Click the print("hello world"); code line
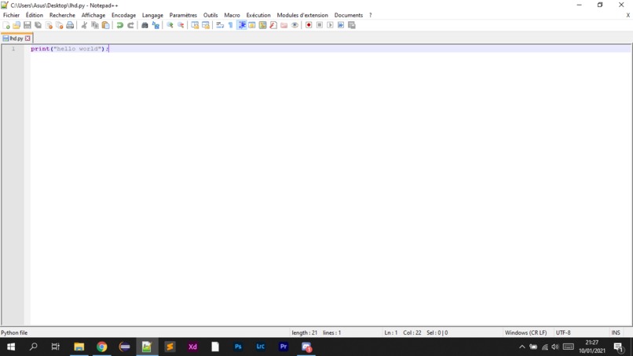Screen dimensions: 633x356 point(69,49)
